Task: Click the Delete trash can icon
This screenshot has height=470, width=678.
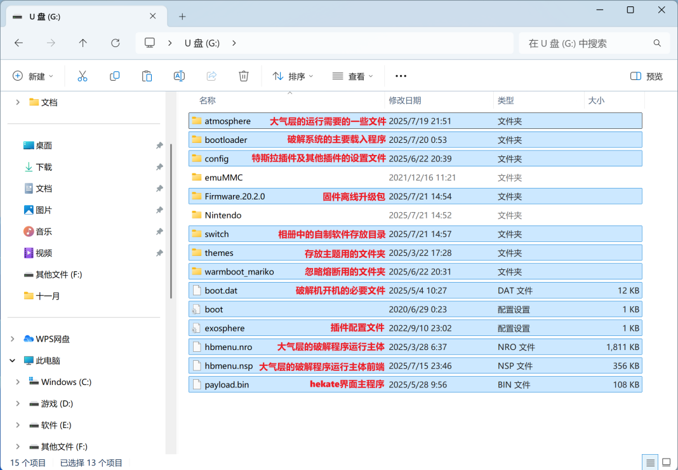Action: [x=244, y=76]
